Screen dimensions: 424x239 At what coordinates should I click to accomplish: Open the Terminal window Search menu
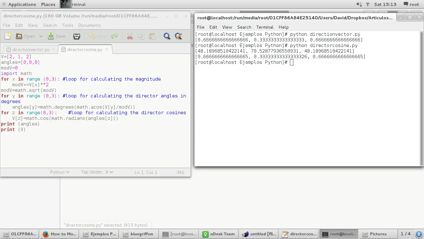coord(244,27)
